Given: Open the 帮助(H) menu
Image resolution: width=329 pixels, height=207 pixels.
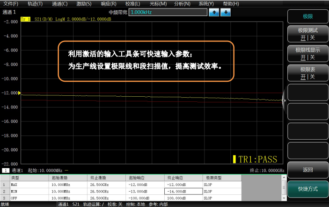Looking at the screenshot, I should pyautogui.click(x=231, y=4).
